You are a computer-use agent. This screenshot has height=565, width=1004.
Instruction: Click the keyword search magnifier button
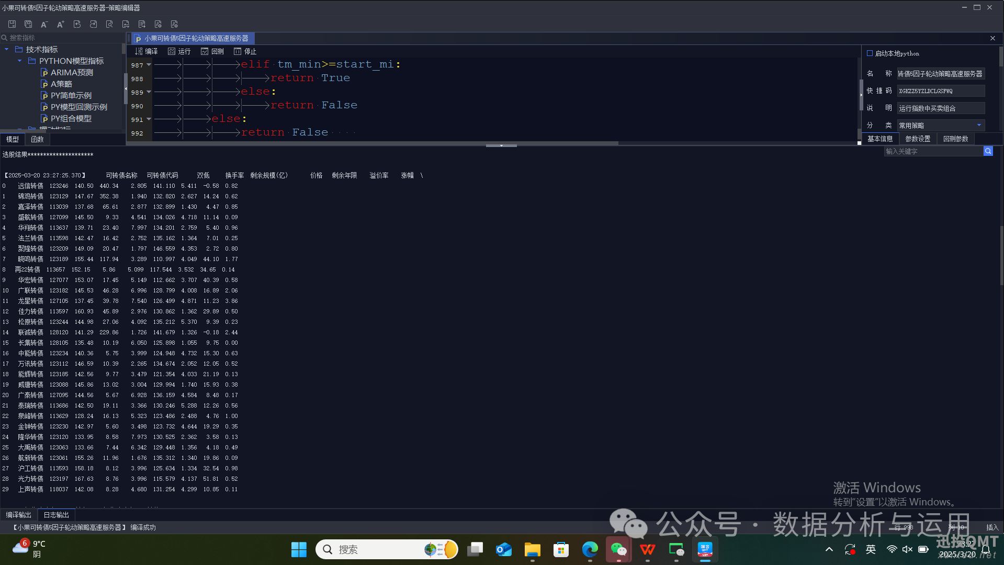(988, 151)
